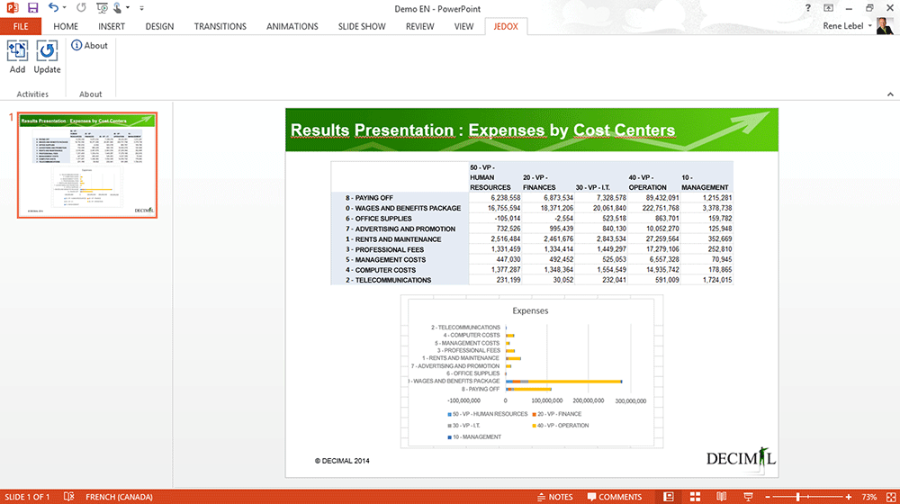
Task: Open PowerPoint Help question mark
Action: point(808,8)
